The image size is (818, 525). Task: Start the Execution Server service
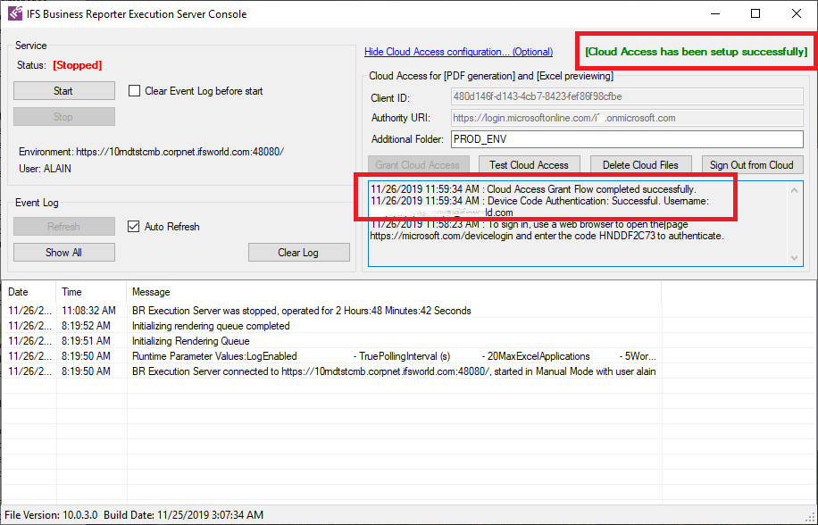(64, 91)
